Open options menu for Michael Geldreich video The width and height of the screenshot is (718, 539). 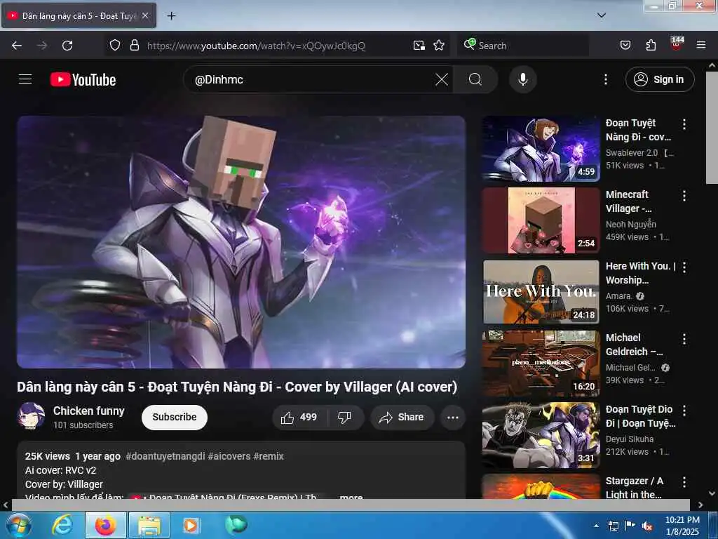(x=684, y=339)
